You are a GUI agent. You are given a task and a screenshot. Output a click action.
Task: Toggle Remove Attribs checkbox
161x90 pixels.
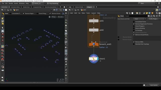(x=118, y=37)
